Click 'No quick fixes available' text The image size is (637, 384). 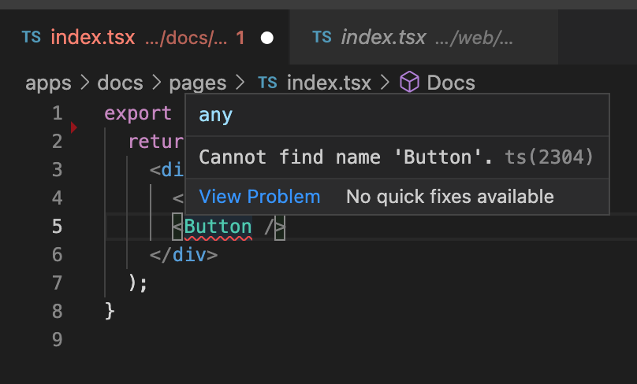point(450,197)
